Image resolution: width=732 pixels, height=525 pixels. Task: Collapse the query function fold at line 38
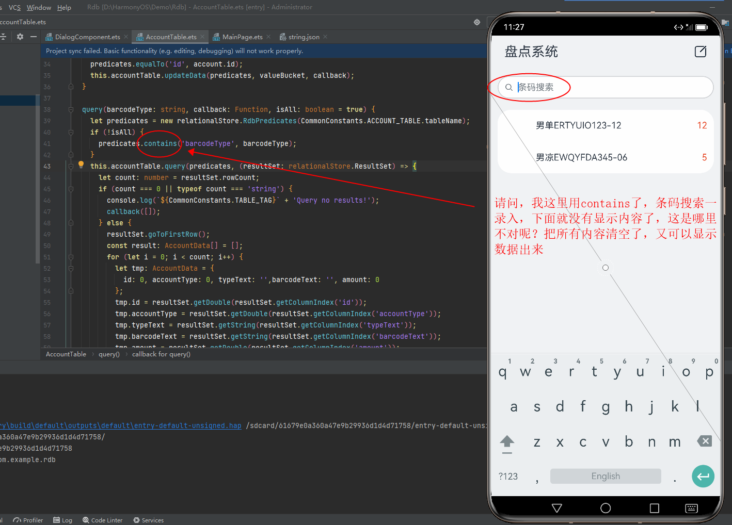(x=71, y=109)
